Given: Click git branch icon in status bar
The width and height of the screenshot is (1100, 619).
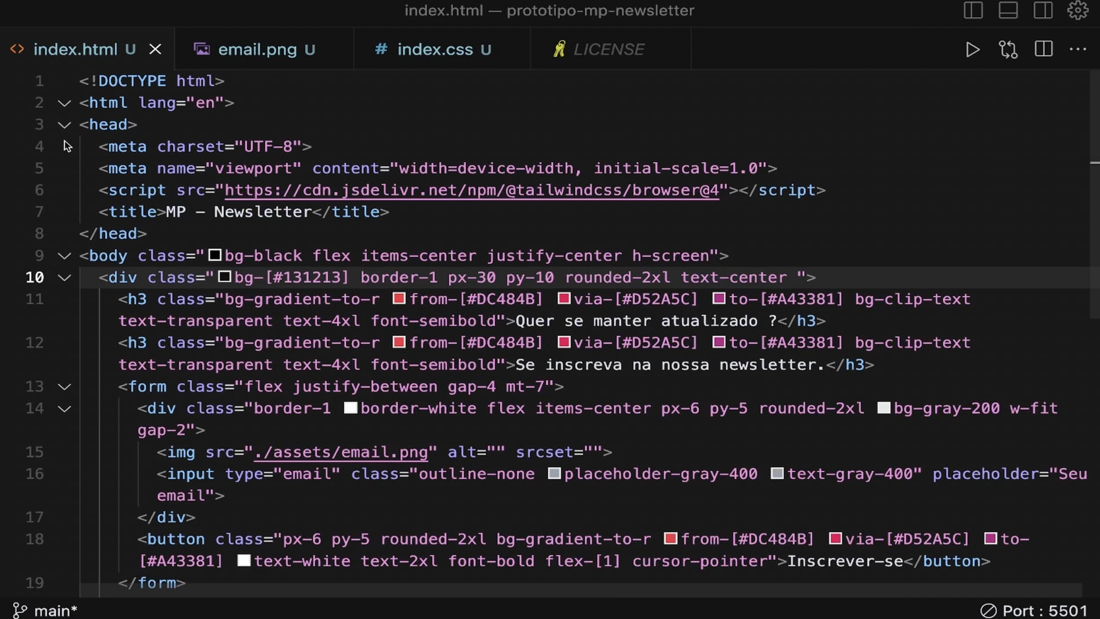Looking at the screenshot, I should tap(19, 611).
